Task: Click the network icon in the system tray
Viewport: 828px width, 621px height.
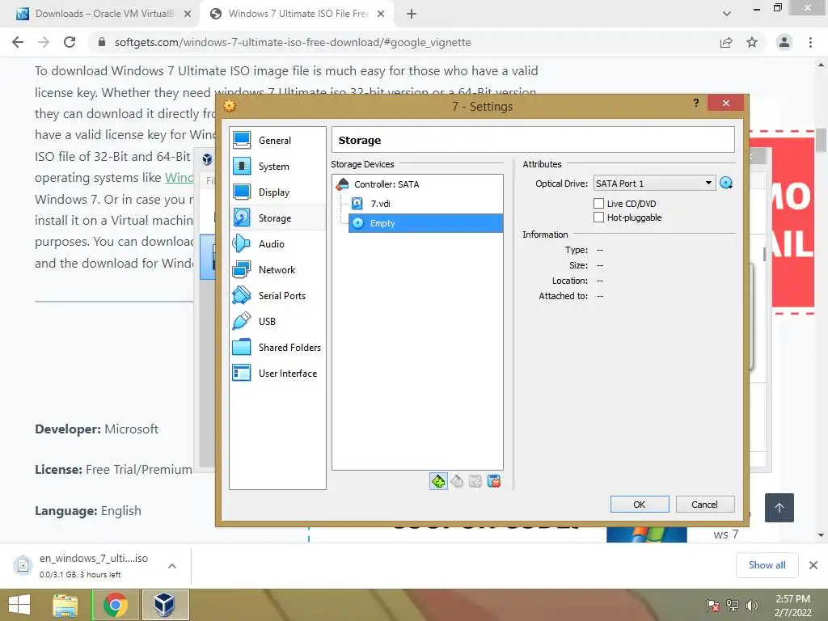Action: (733, 606)
